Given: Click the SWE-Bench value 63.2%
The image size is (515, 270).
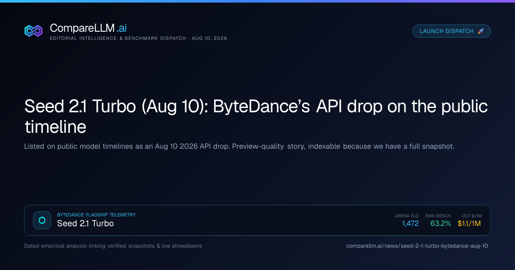Looking at the screenshot, I should pyautogui.click(x=441, y=223).
